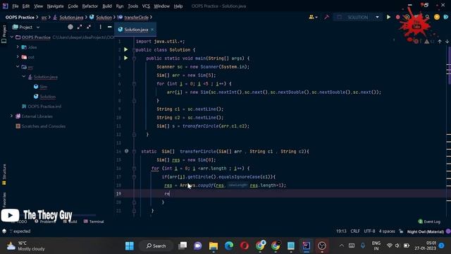The image size is (451, 254).
Task: Collapse the Solution.java tree node
Action: pyautogui.click(x=24, y=77)
